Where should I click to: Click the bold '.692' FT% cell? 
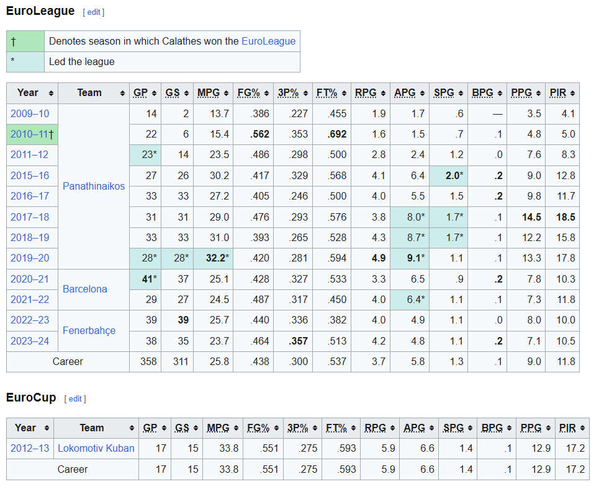331,134
